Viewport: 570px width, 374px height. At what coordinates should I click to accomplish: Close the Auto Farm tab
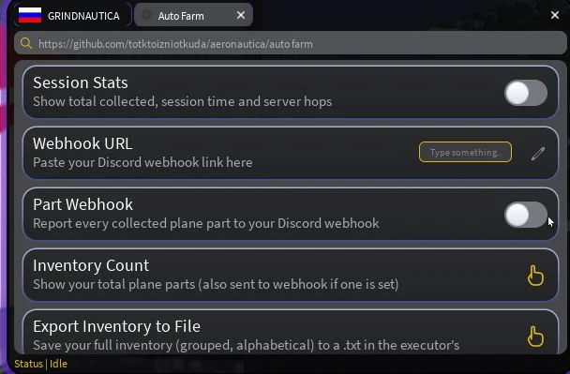[241, 15]
